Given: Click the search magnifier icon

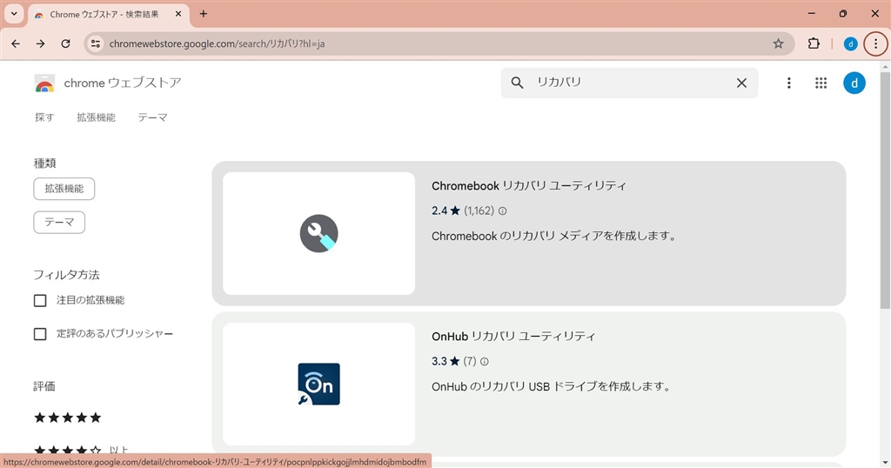Looking at the screenshot, I should coord(517,83).
